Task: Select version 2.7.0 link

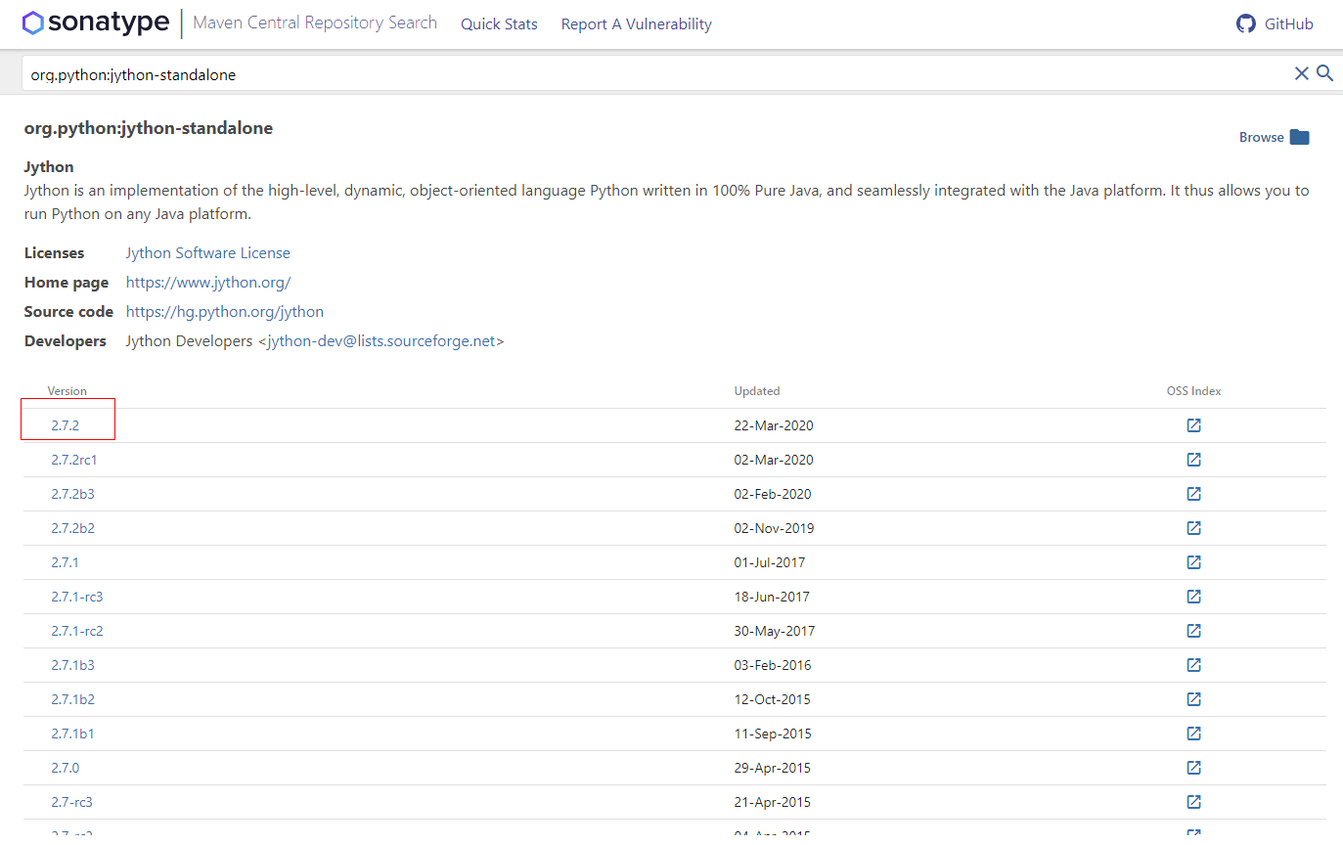Action: pyautogui.click(x=65, y=768)
